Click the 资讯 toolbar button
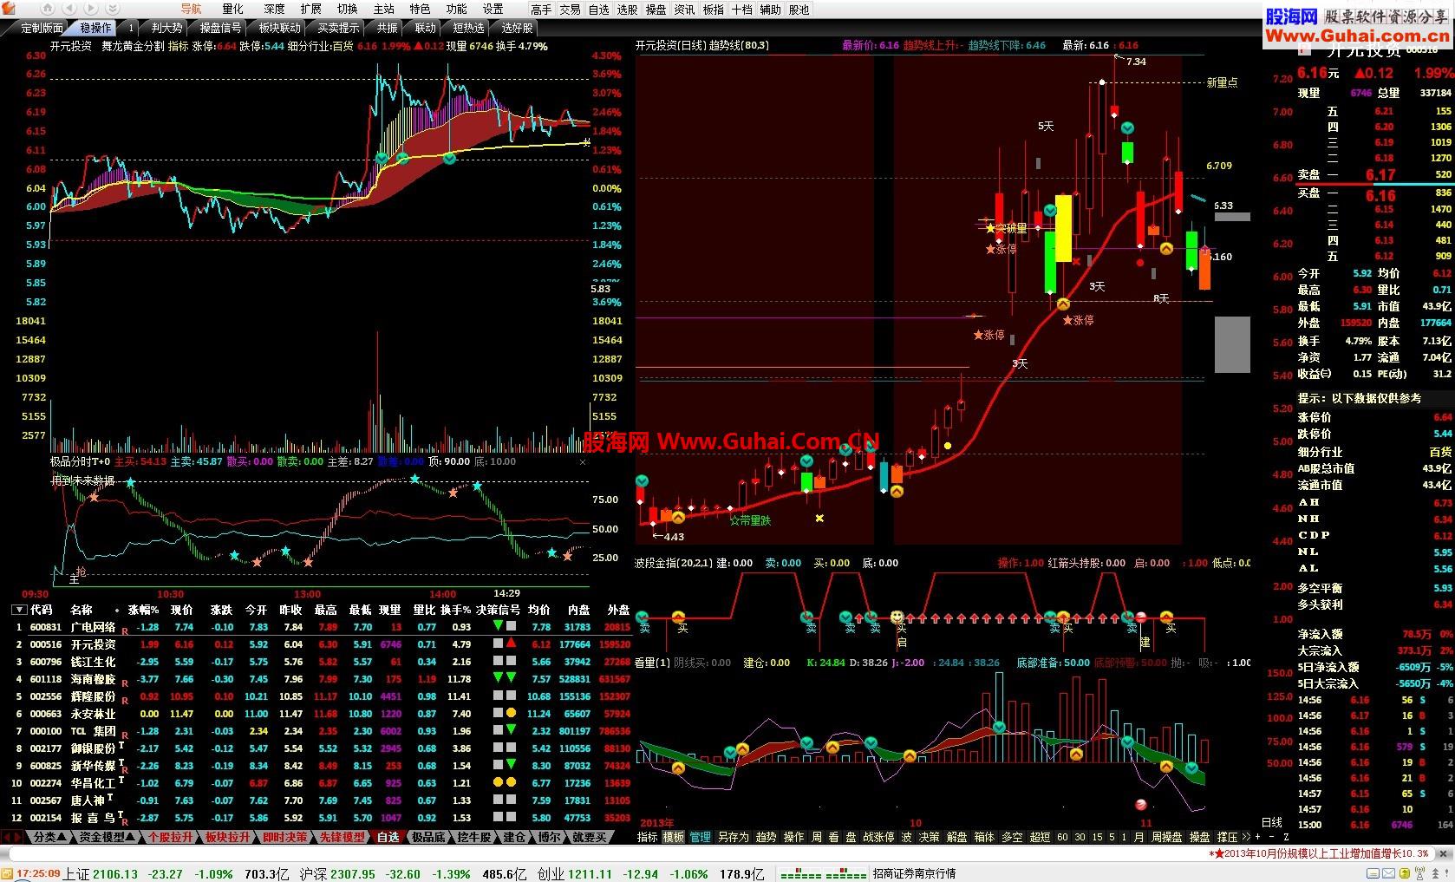Viewport: 1455px width, 882px height. click(684, 10)
